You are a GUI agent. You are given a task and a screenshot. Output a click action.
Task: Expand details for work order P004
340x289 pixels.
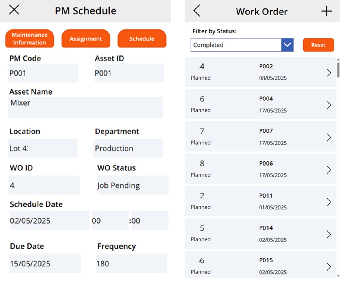(x=329, y=105)
